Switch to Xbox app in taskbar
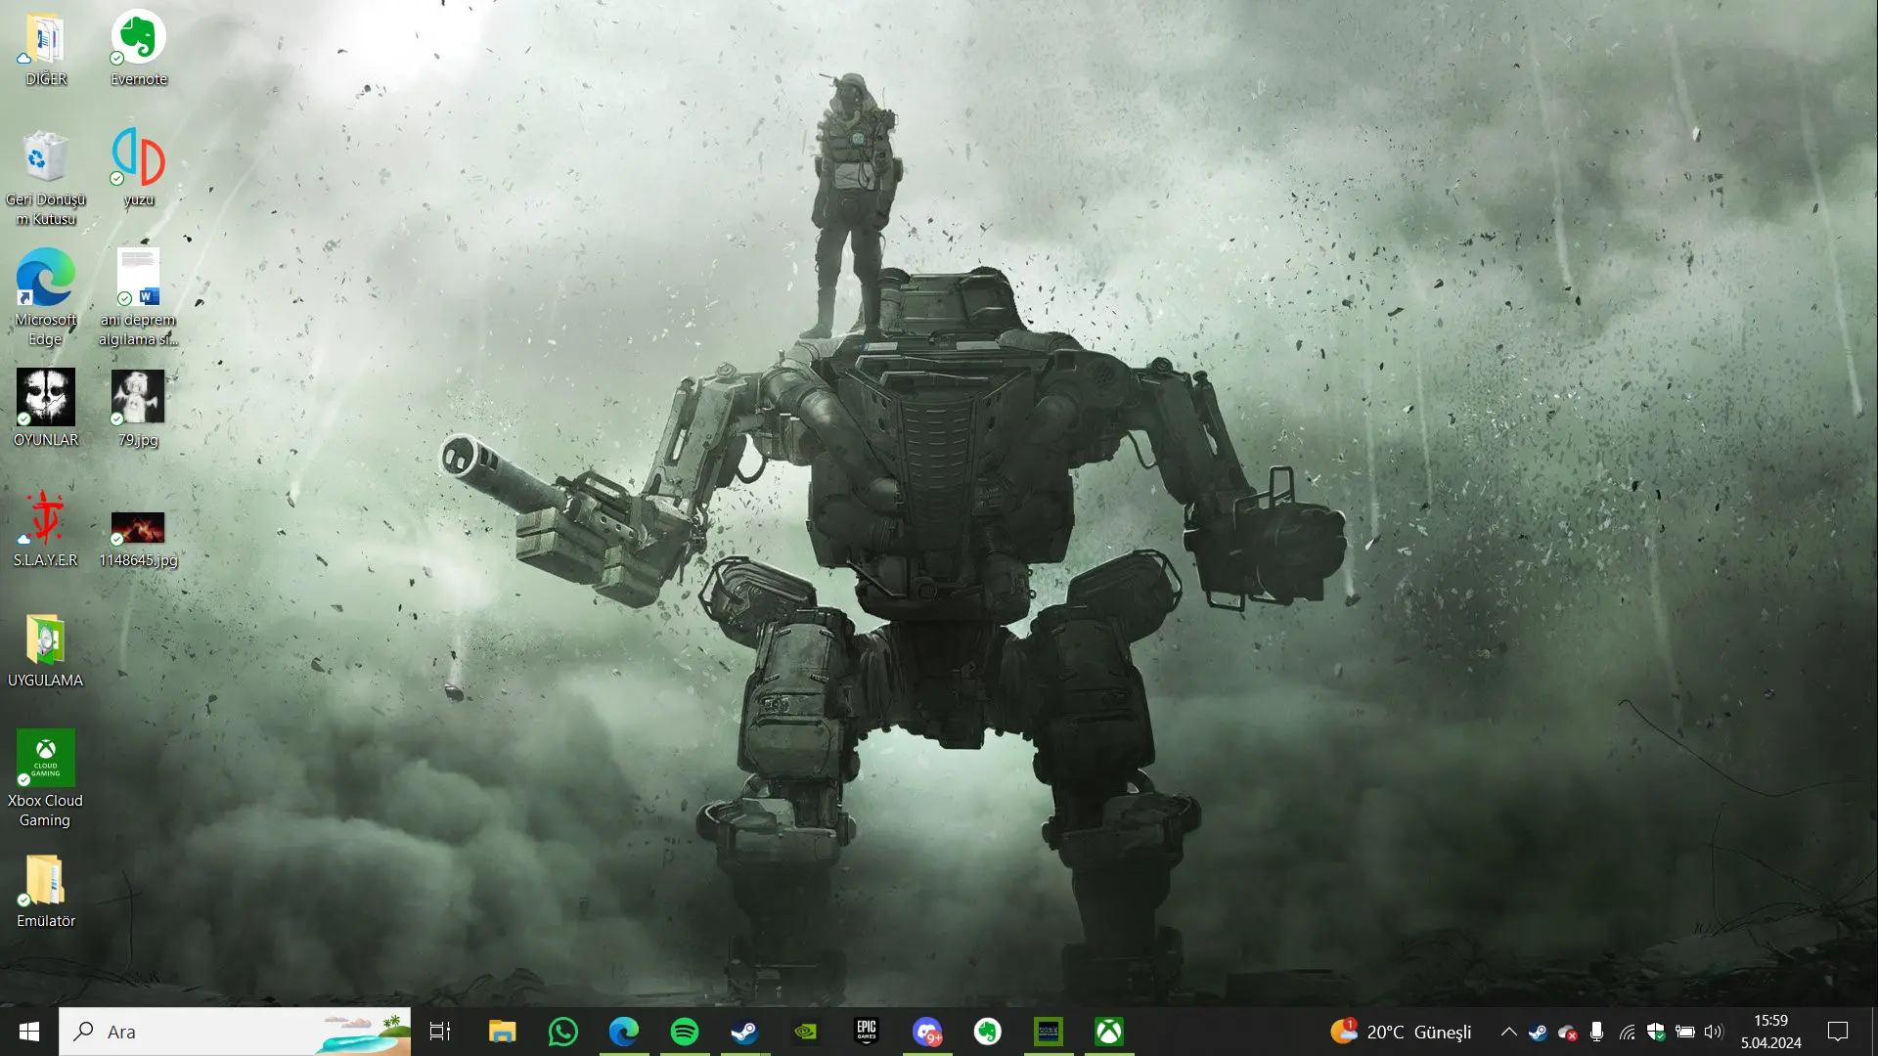 click(x=1109, y=1032)
